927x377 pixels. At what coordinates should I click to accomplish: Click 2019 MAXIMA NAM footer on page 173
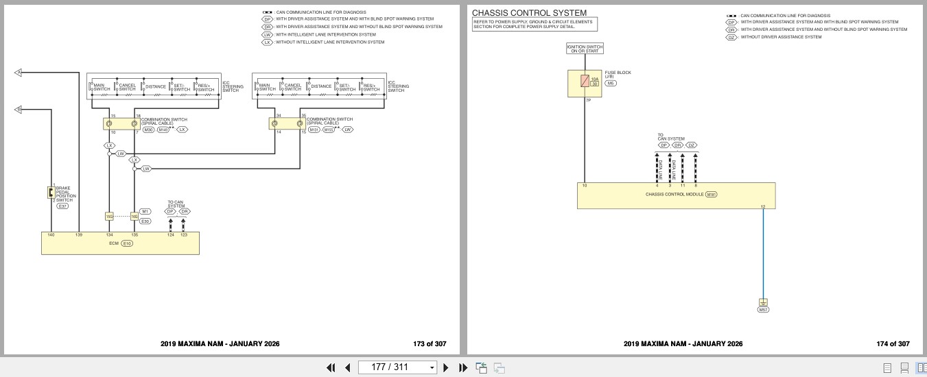coord(220,344)
